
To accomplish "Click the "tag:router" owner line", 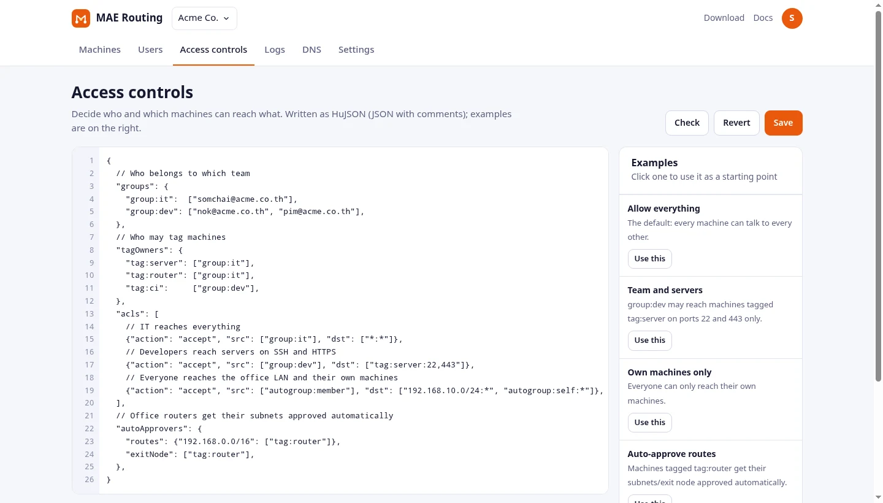I will [190, 276].
